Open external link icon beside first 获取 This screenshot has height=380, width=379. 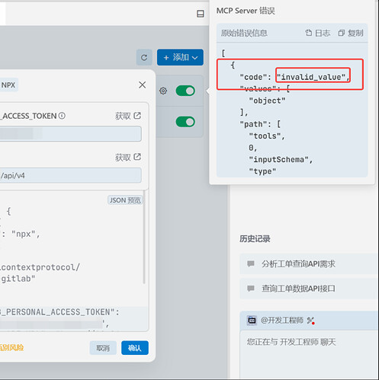[137, 116]
